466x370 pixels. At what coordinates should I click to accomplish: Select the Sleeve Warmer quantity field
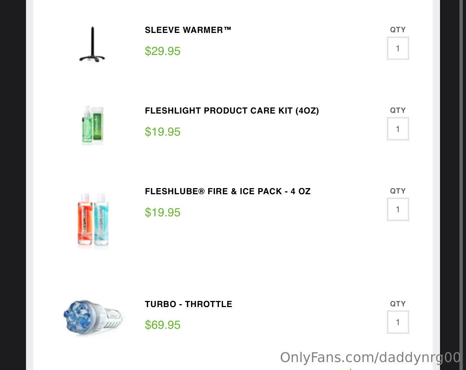(x=398, y=48)
